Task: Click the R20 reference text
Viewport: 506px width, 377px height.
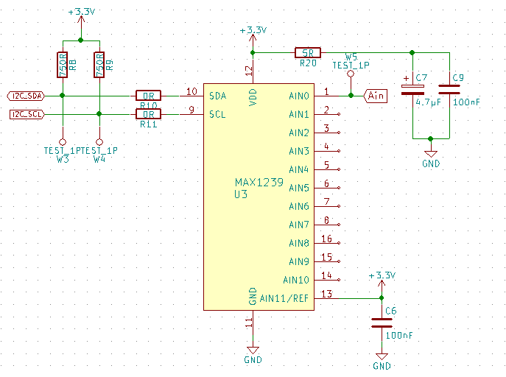Action: point(308,63)
